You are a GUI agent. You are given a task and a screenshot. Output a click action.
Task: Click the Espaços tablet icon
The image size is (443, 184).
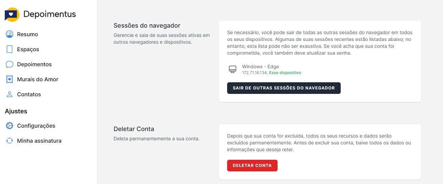[10, 49]
